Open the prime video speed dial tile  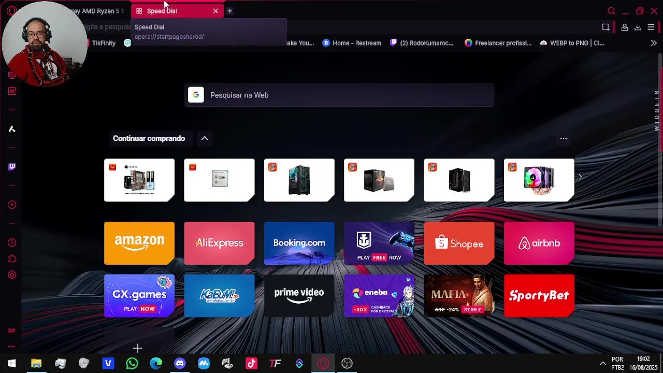click(299, 295)
